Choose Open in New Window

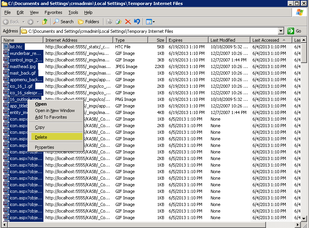tap(56, 111)
